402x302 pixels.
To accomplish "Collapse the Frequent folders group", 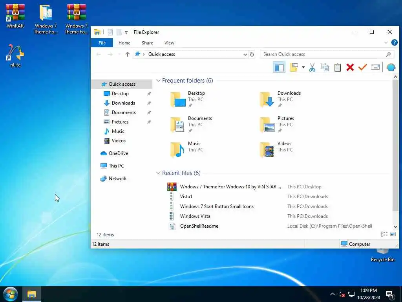I will click(x=158, y=81).
